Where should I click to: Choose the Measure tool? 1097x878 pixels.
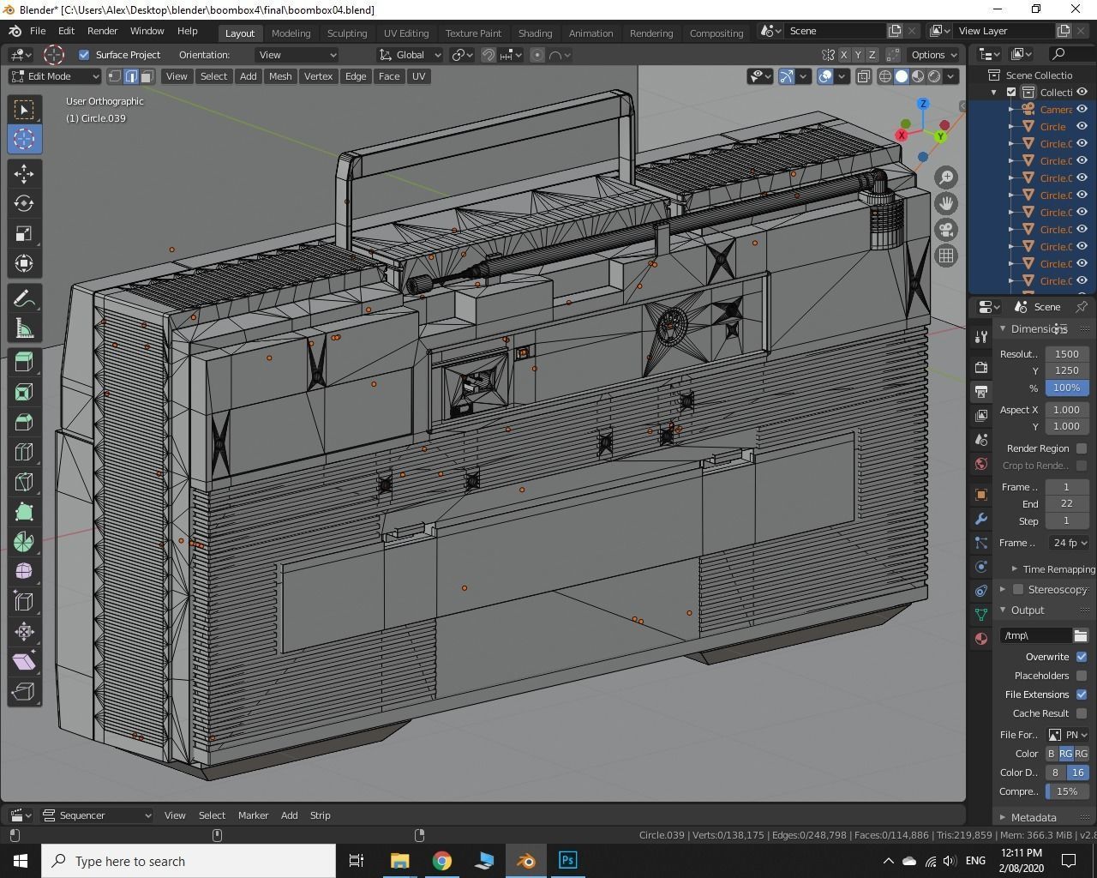tap(24, 329)
